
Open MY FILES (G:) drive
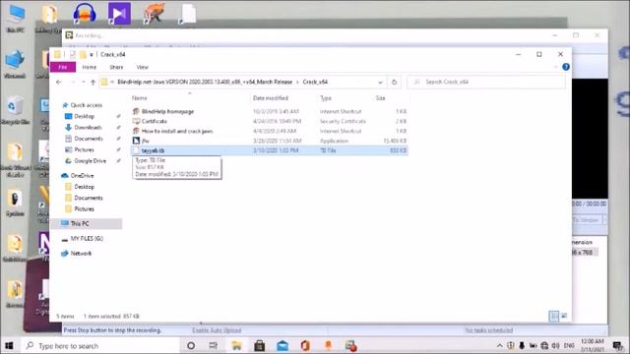point(87,239)
